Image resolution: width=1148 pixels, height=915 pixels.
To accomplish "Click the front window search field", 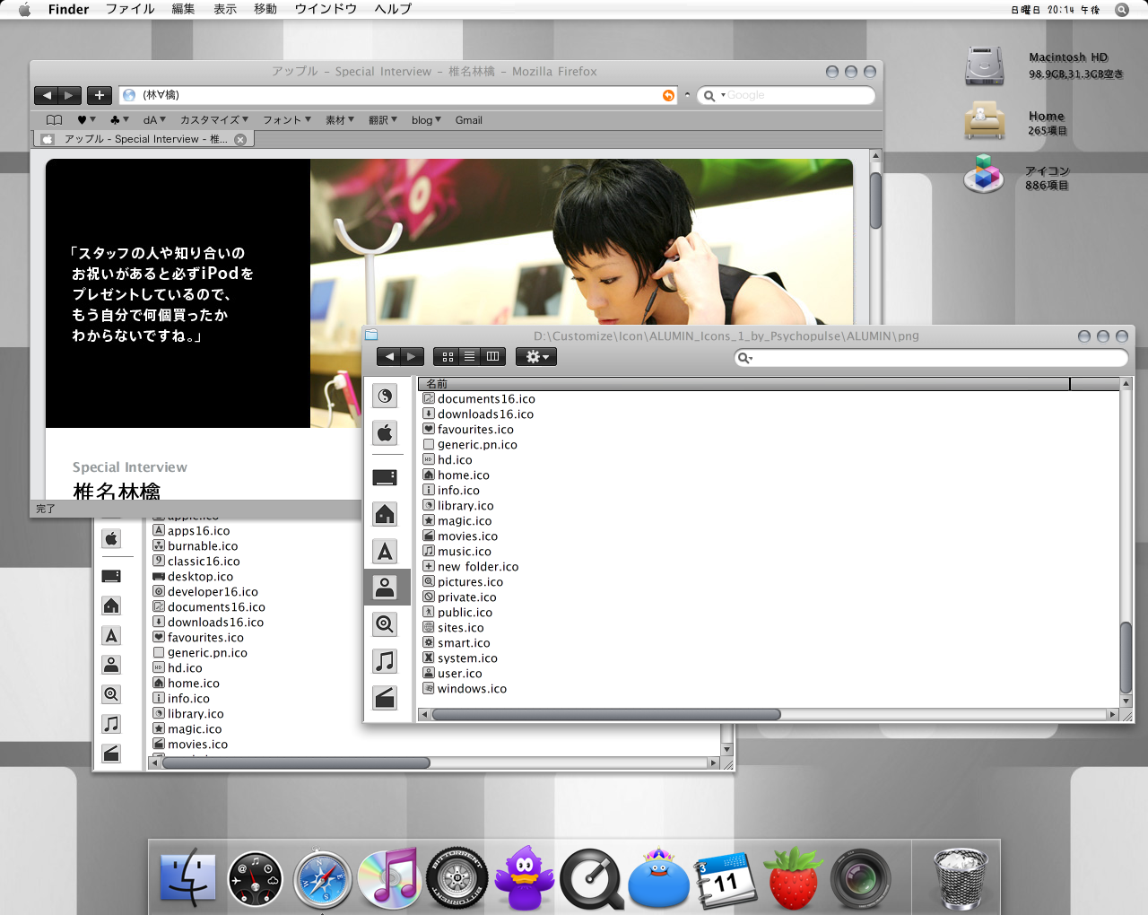I will pos(930,358).
